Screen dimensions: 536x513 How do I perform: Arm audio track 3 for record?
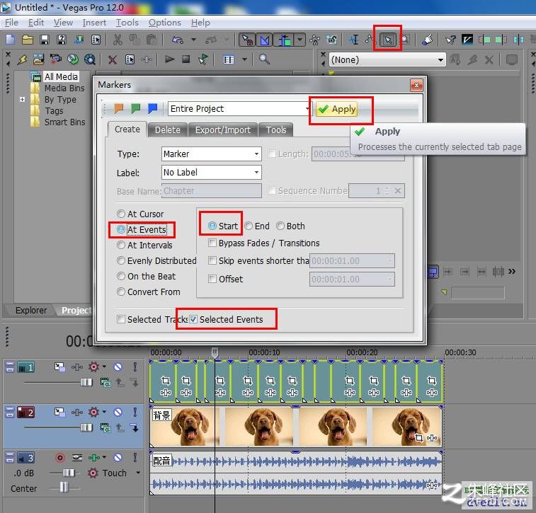point(60,458)
